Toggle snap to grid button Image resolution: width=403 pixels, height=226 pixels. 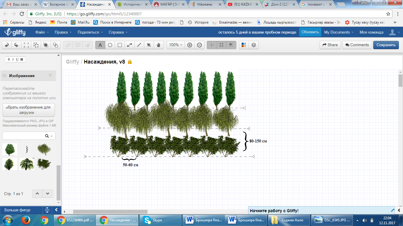coord(231,45)
